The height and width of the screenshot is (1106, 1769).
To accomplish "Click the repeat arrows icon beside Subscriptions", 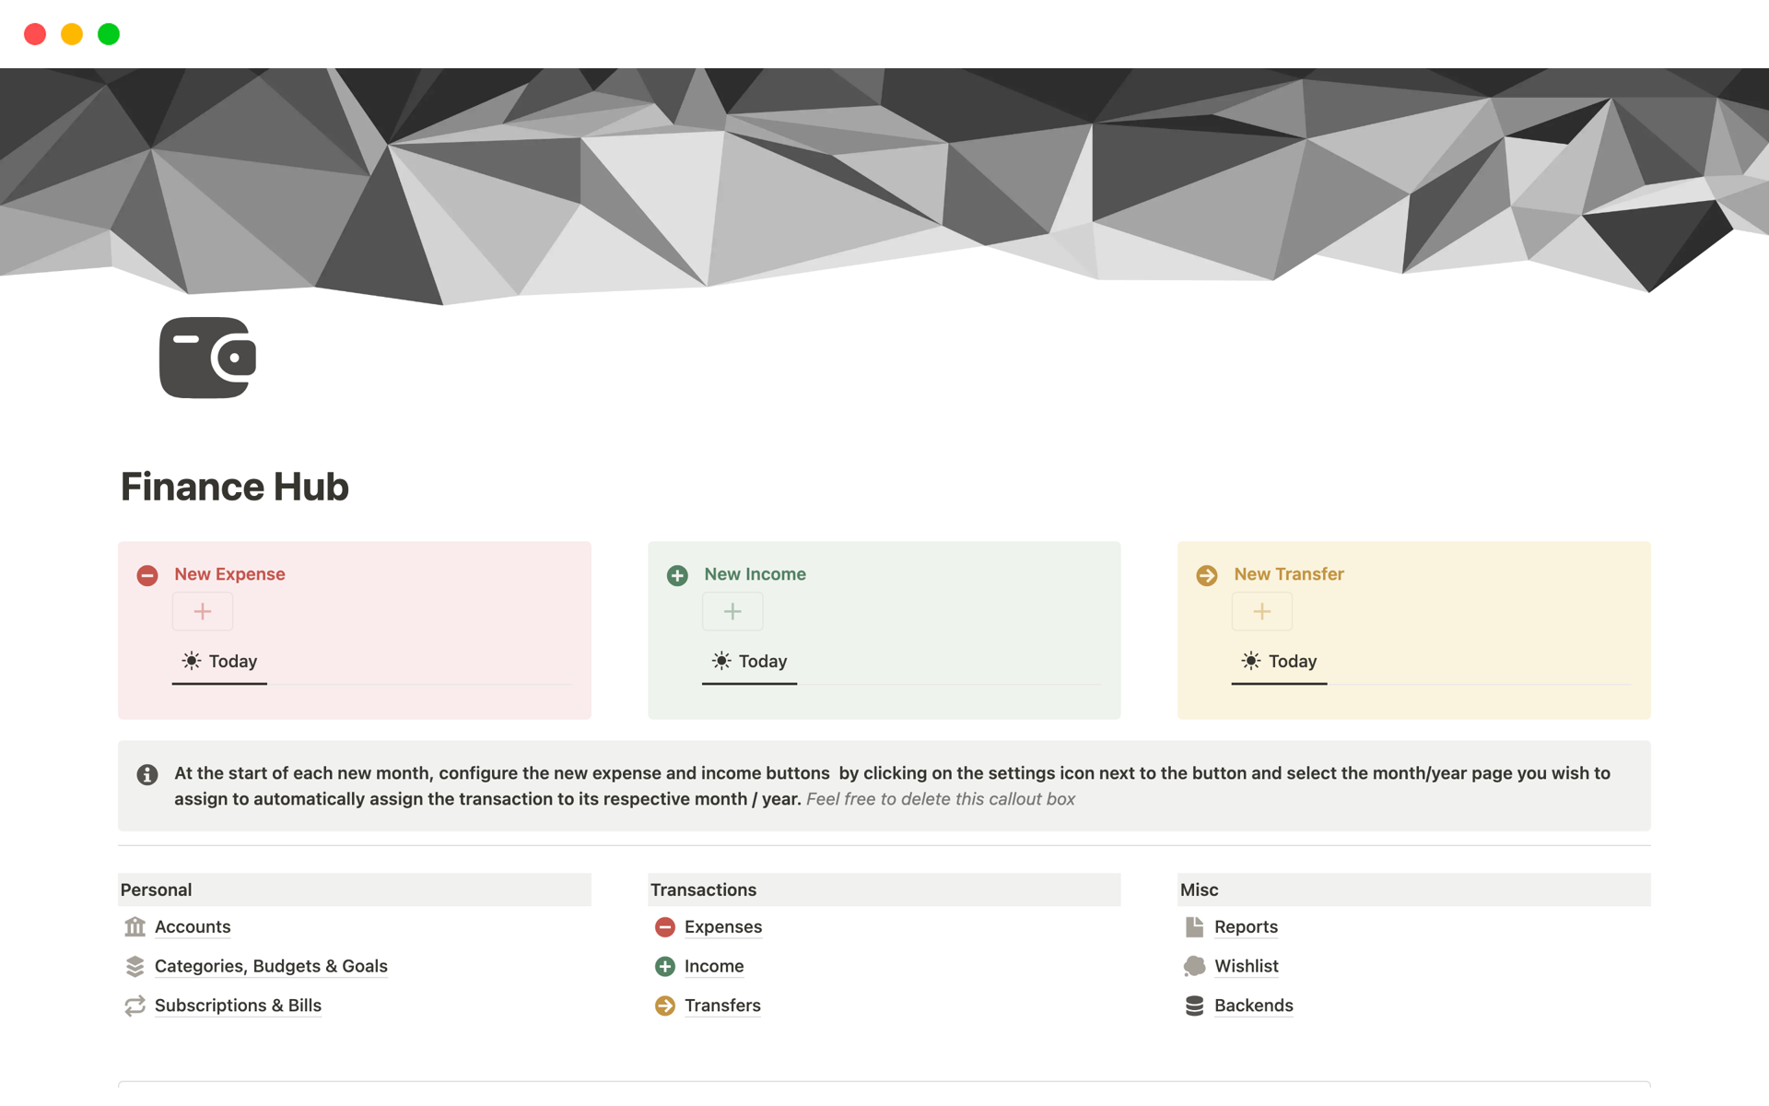I will click(135, 1006).
